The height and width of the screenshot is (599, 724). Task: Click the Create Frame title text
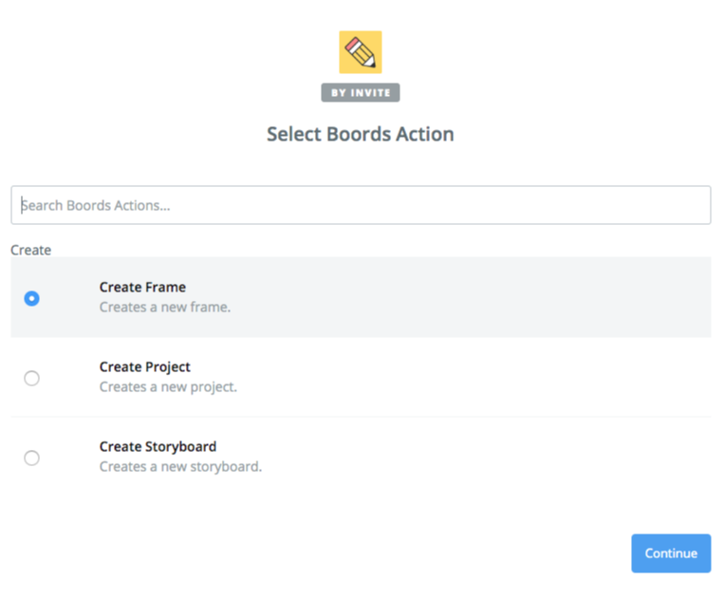click(142, 288)
